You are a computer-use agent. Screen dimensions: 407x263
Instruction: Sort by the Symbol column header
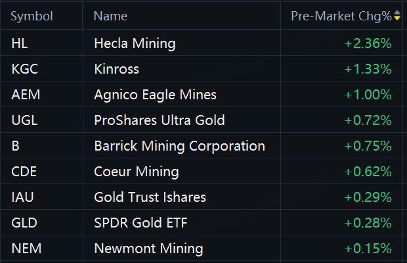[x=32, y=16]
